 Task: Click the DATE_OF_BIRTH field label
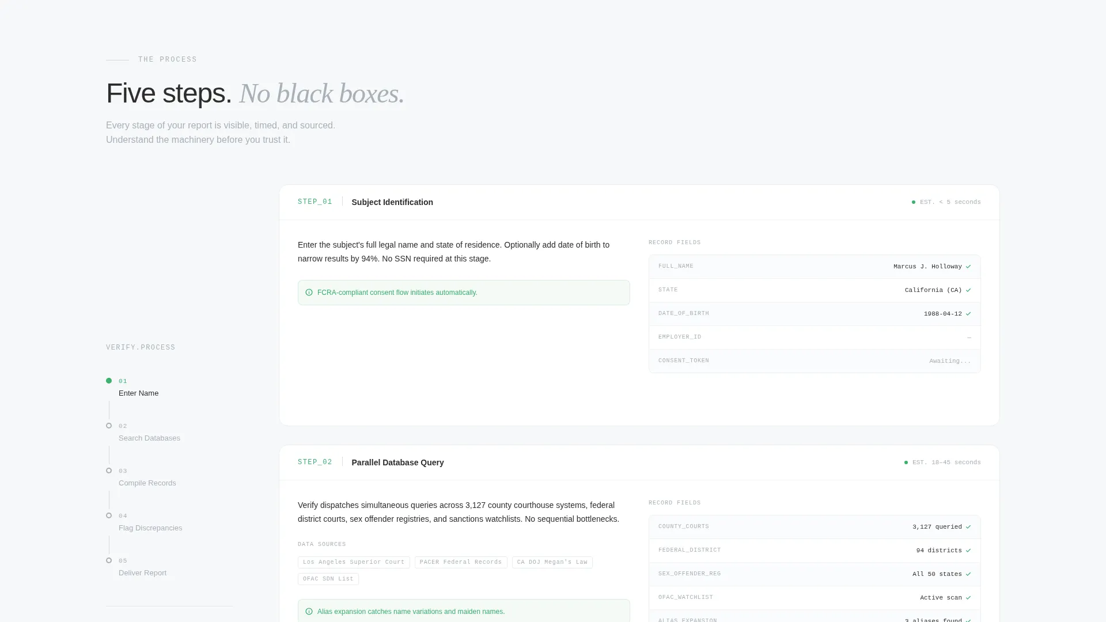pyautogui.click(x=684, y=314)
